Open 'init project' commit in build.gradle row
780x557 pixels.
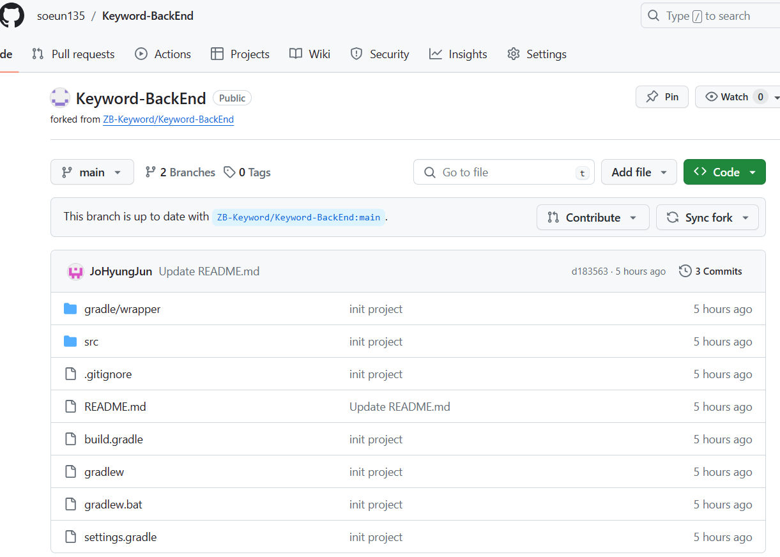[376, 439]
